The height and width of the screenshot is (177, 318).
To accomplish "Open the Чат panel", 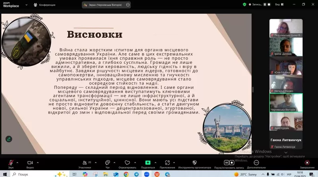I will 107,164.
